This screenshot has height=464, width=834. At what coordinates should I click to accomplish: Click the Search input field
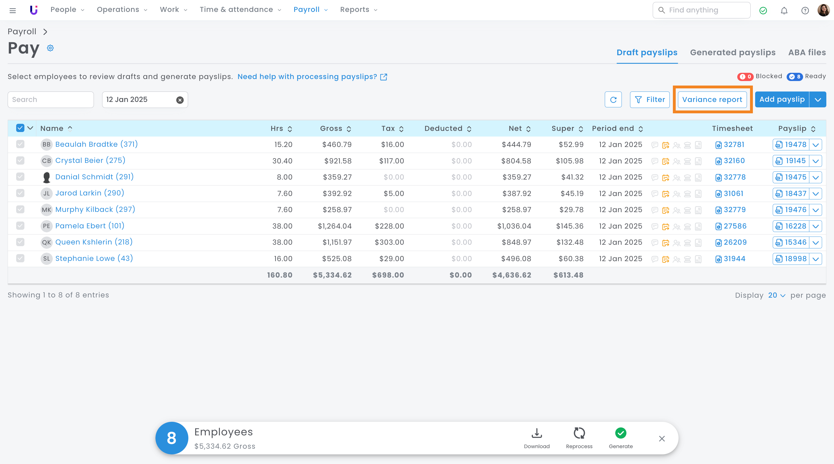pyautogui.click(x=51, y=100)
